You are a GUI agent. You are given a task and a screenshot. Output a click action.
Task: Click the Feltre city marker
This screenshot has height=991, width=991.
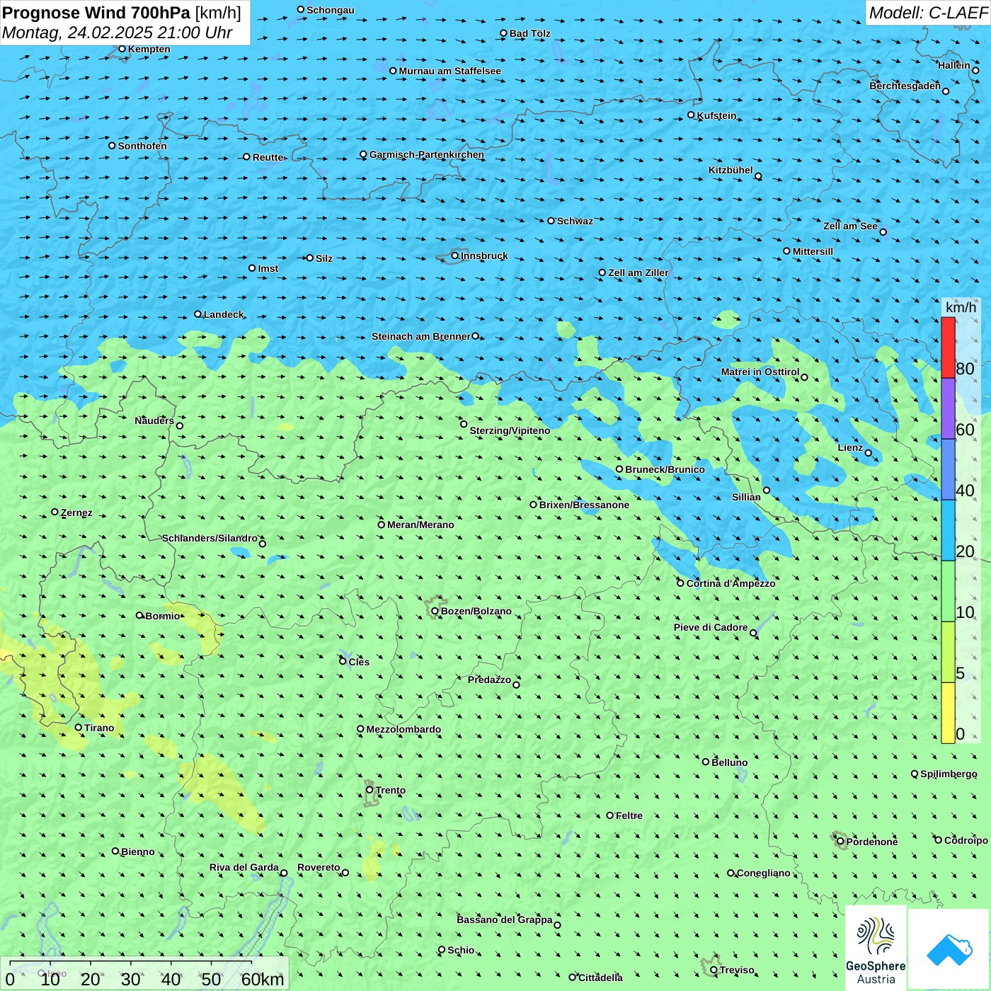(610, 815)
